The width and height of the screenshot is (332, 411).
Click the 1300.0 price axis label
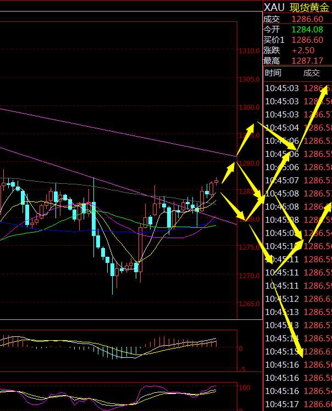(249, 107)
